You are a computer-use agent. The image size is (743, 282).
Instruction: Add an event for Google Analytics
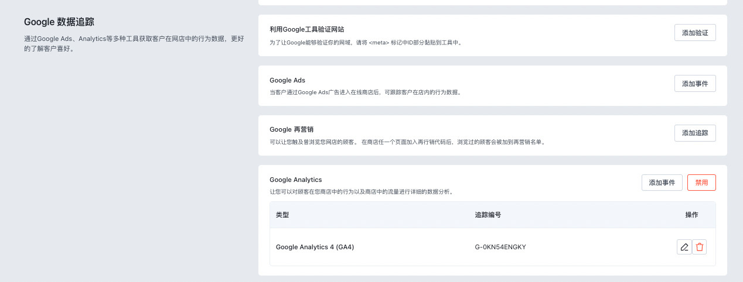click(662, 183)
